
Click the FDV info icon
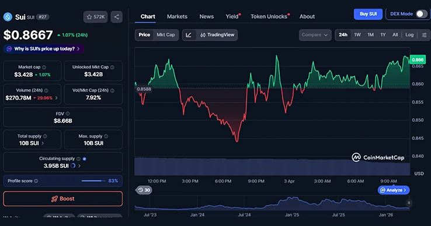(68, 114)
